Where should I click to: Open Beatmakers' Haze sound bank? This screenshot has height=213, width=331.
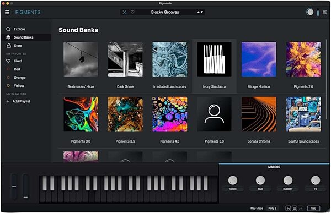(x=81, y=59)
